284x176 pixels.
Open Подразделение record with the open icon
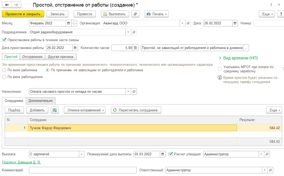pos(134,32)
